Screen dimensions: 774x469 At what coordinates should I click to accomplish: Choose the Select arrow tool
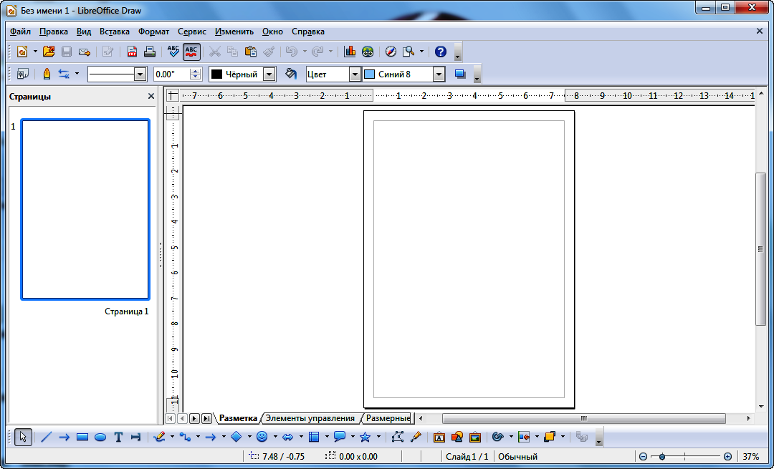tap(23, 437)
